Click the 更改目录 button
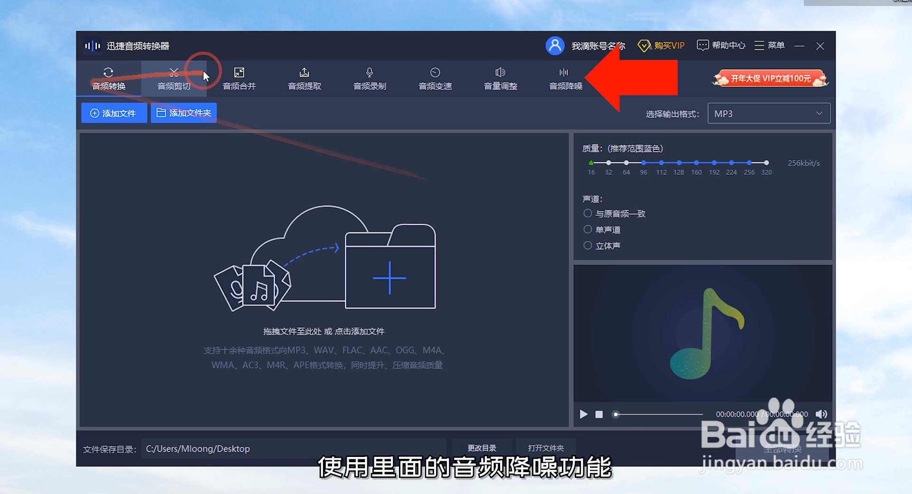 (x=482, y=448)
